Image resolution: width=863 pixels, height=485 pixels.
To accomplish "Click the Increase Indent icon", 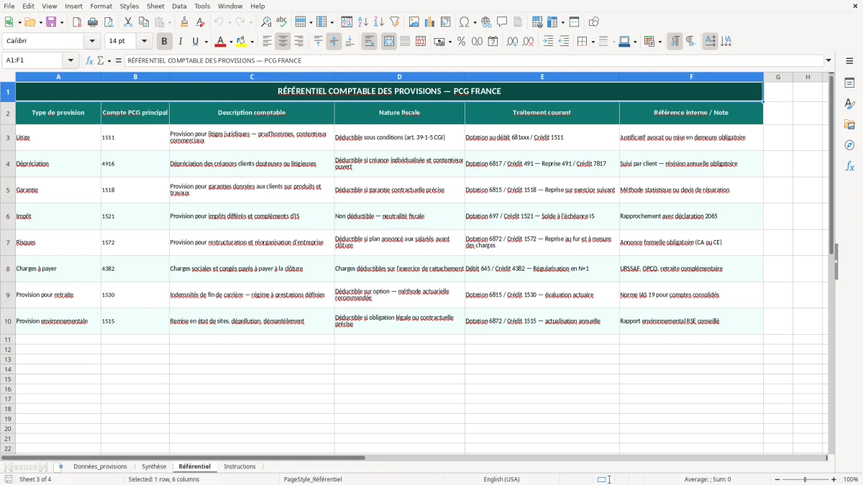I will (548, 42).
